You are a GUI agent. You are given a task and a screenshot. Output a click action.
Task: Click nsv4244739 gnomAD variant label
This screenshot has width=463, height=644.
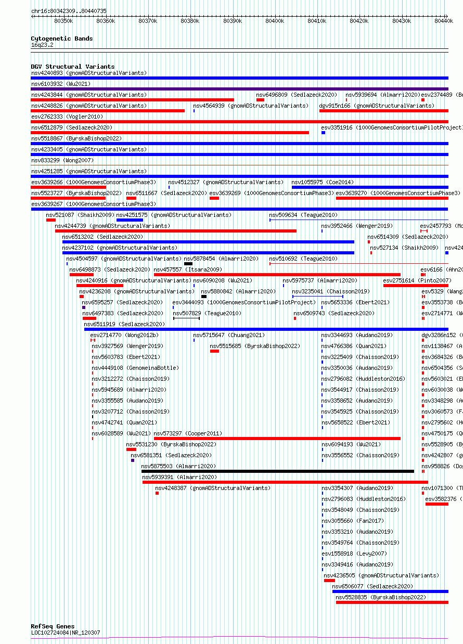[x=112, y=226]
